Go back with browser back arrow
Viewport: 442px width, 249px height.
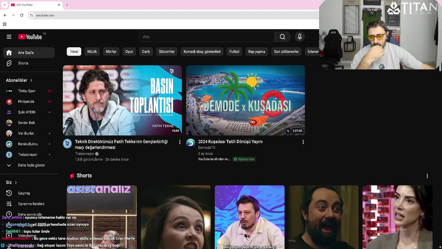pos(5,15)
